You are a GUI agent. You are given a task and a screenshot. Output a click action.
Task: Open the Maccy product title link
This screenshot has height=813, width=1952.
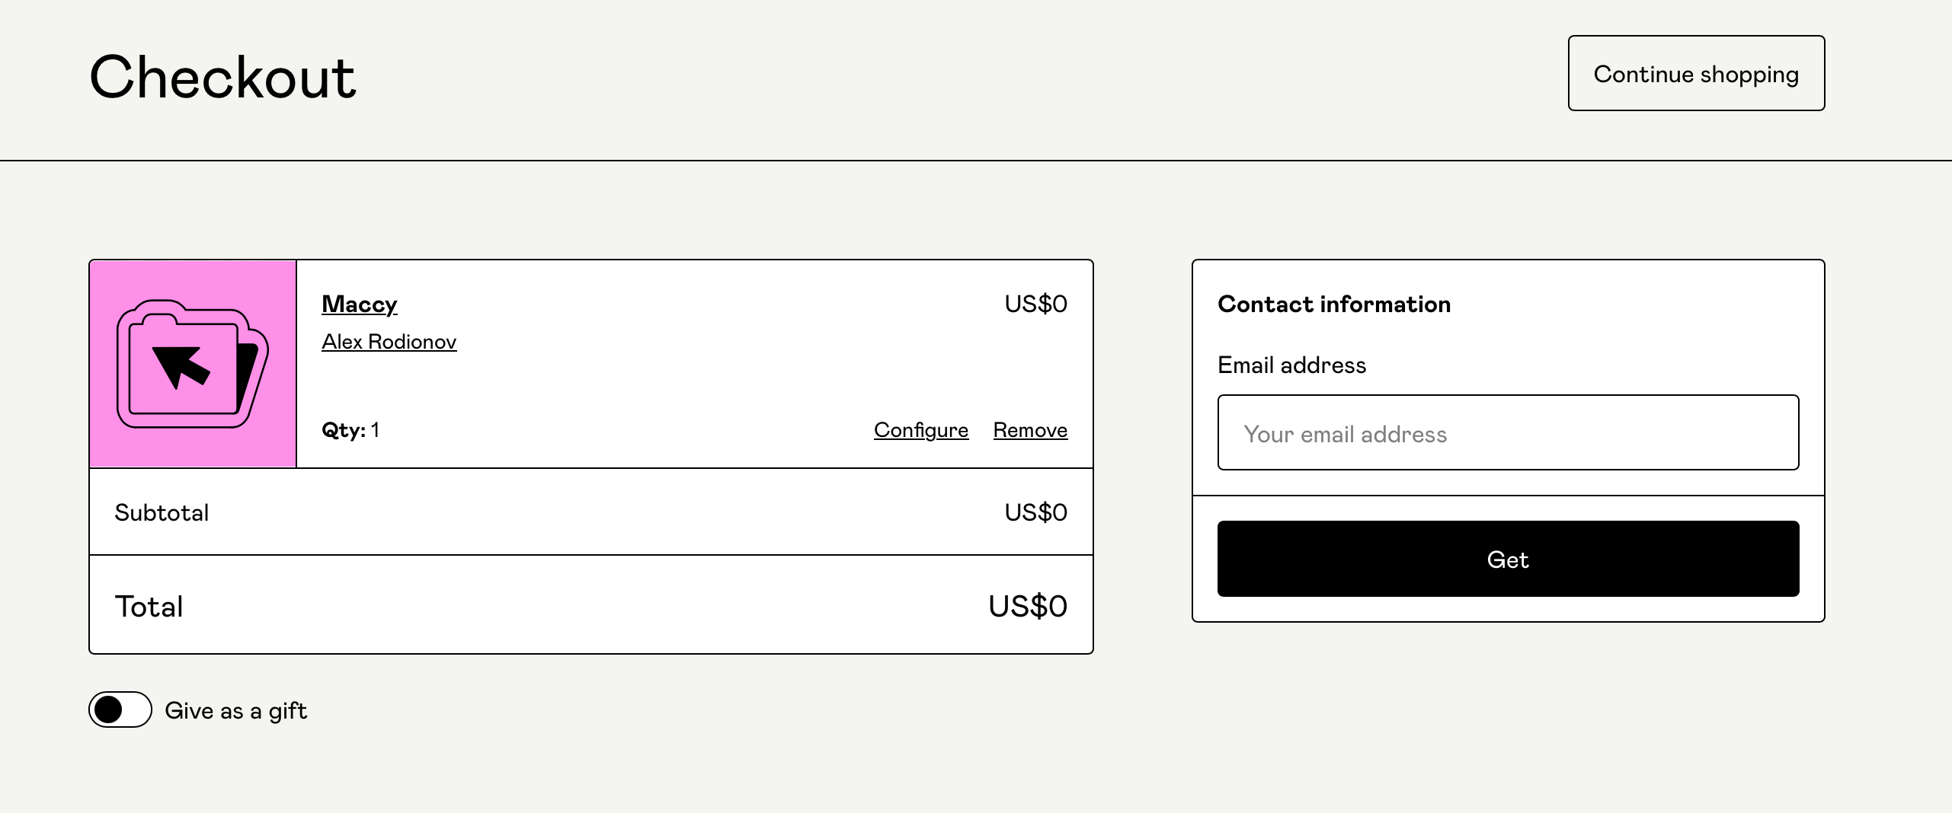359,304
